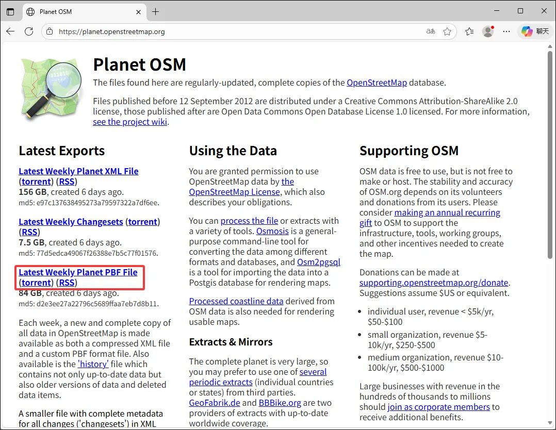Open GeoFabrik.de link

click(x=215, y=403)
